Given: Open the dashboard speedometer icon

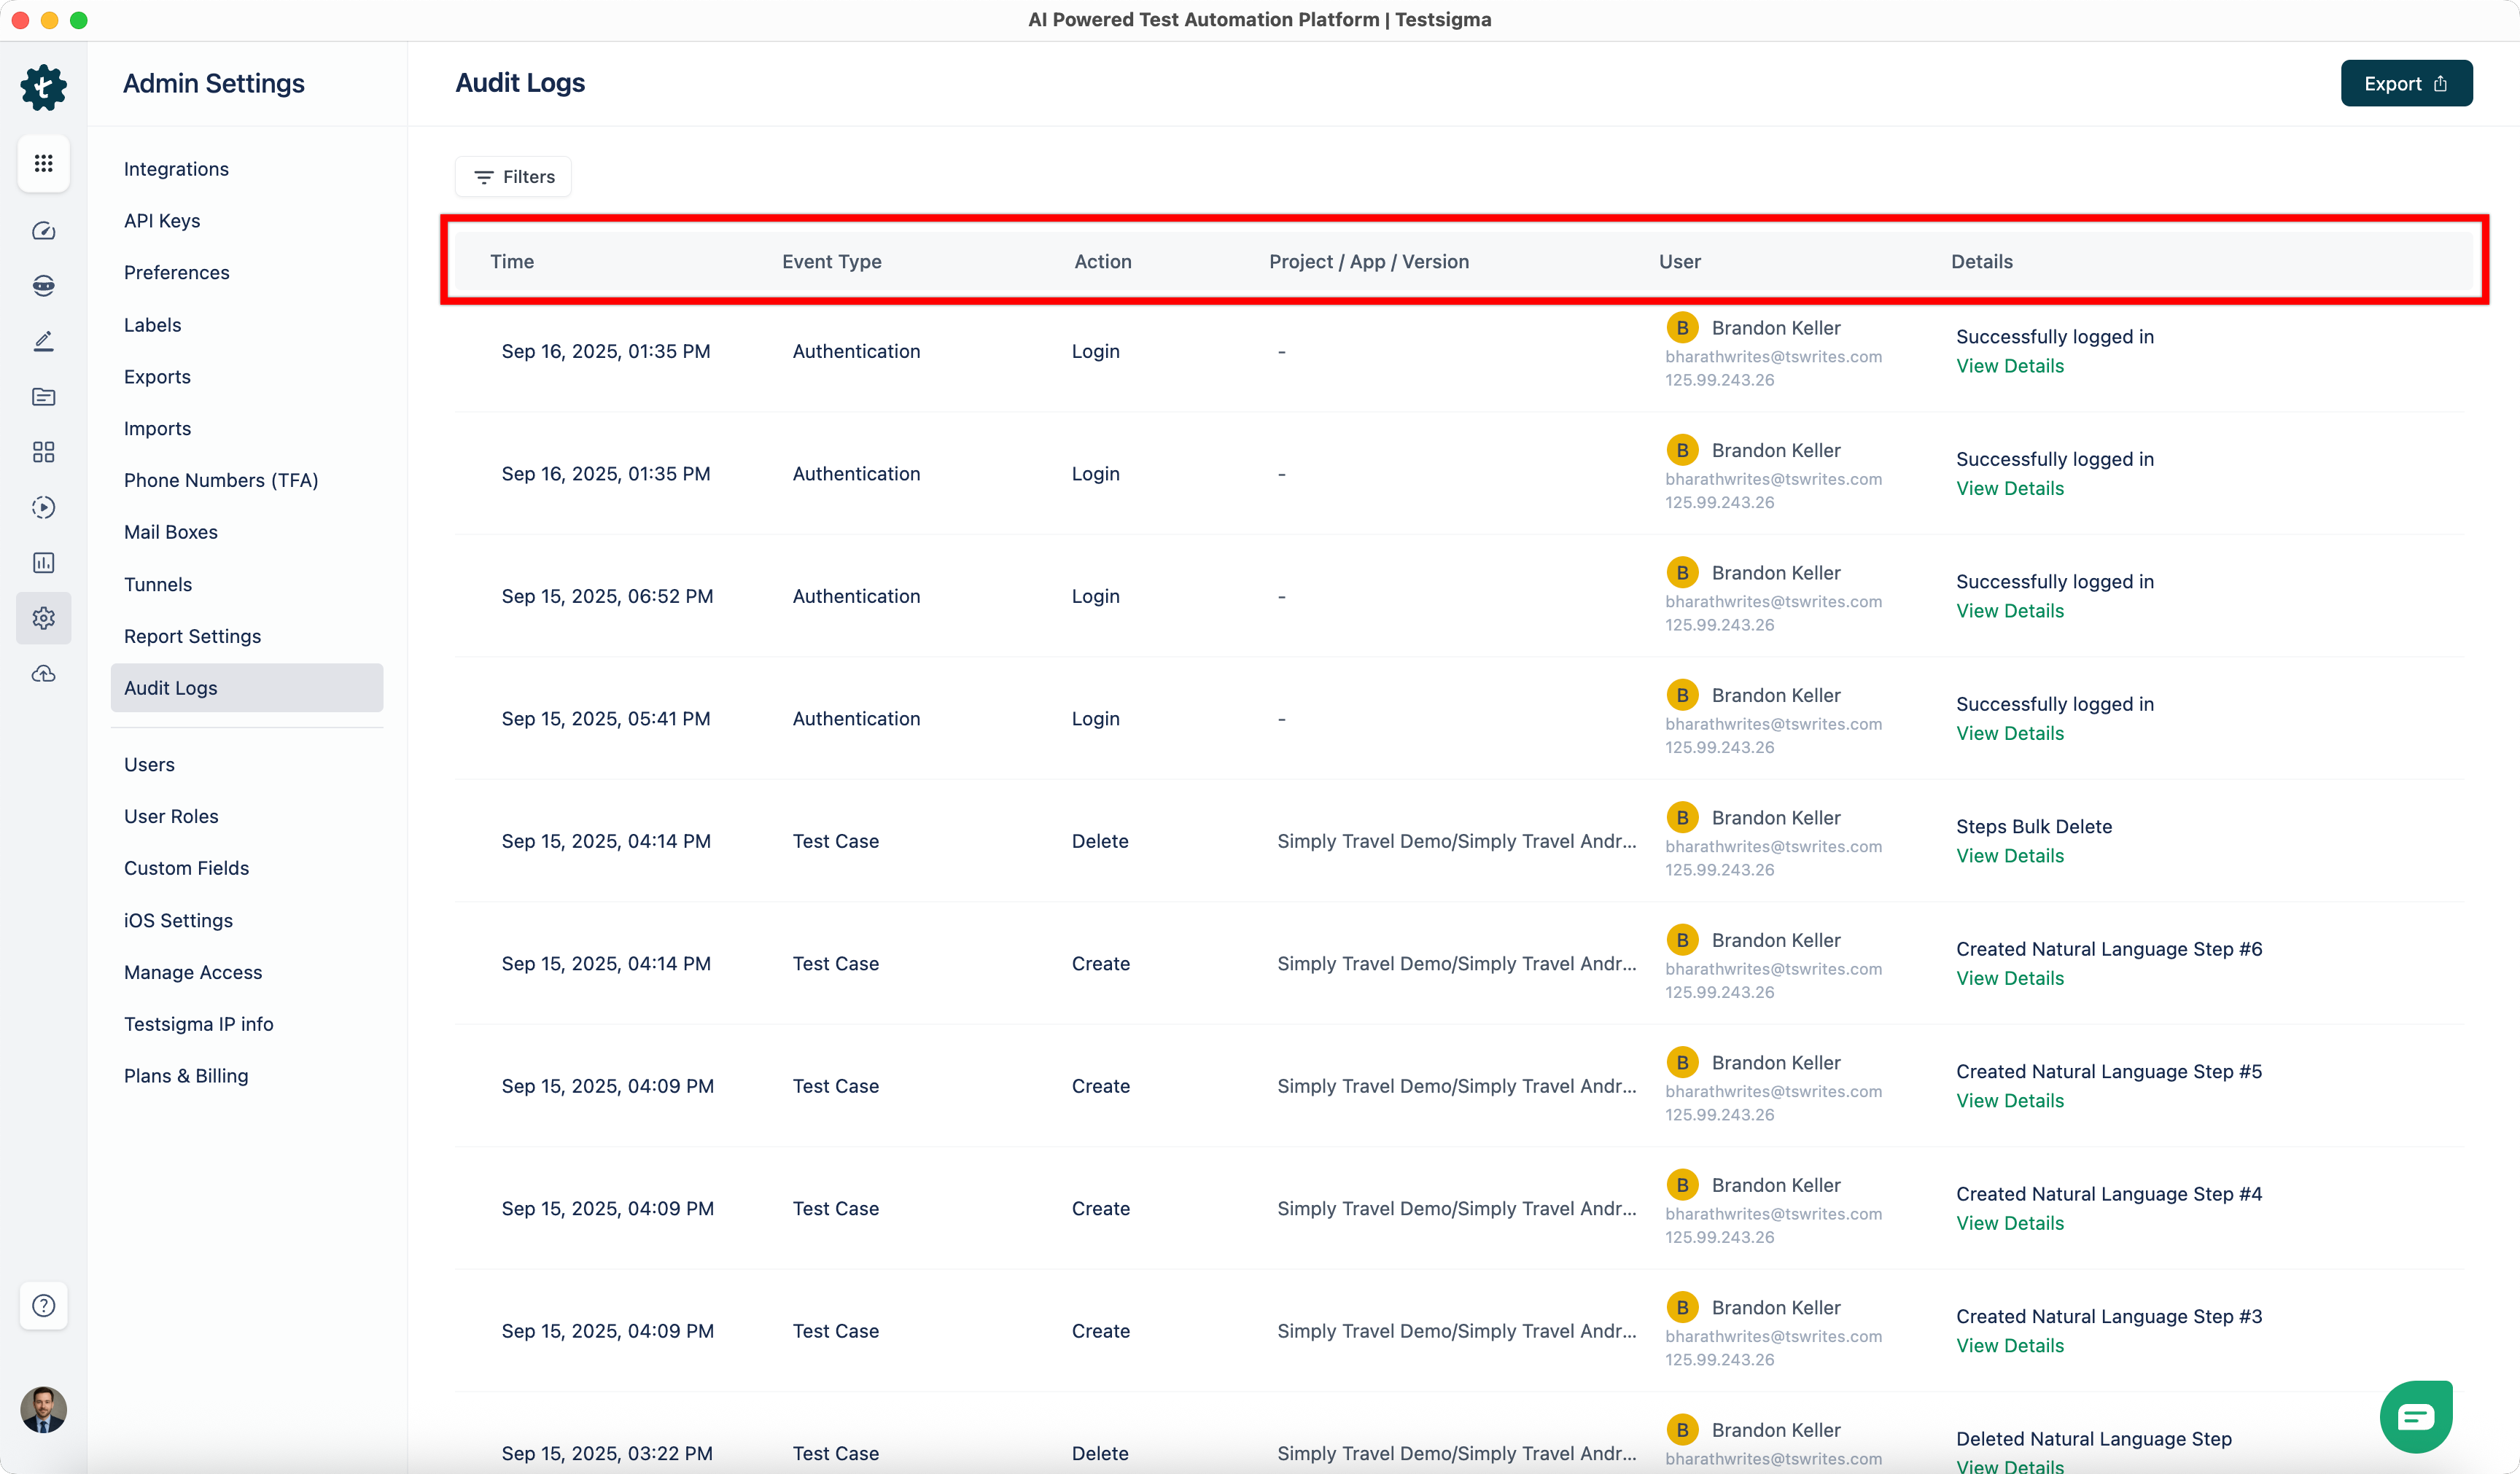Looking at the screenshot, I should pos(43,231).
